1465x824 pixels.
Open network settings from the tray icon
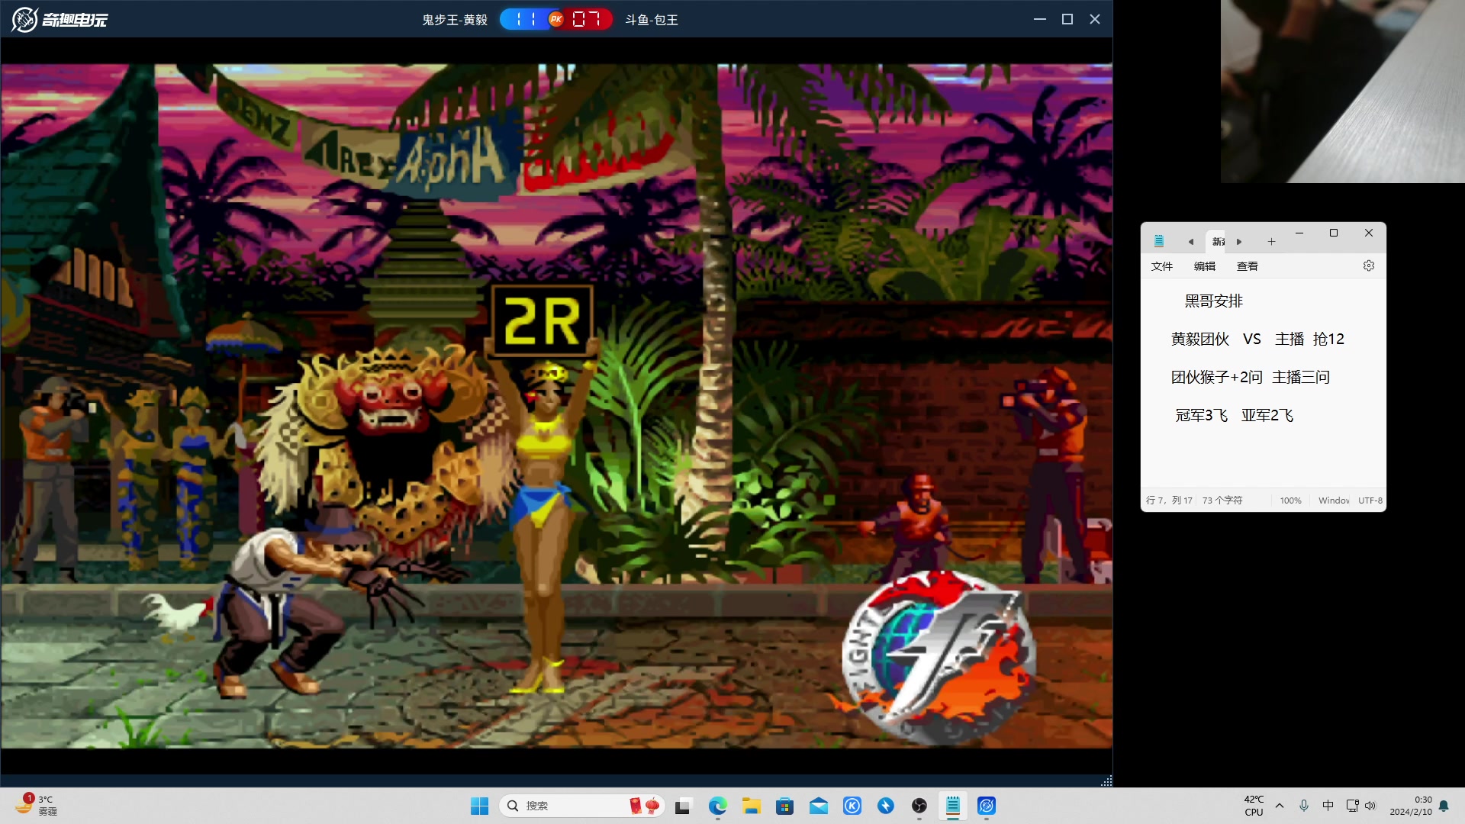coord(1352,806)
